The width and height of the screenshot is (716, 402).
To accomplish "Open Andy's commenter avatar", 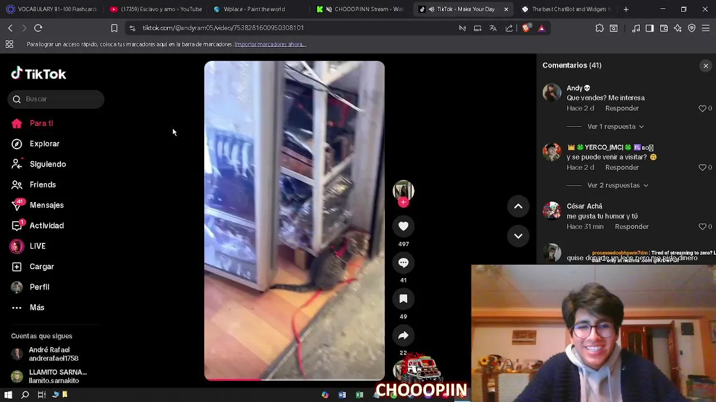I will tap(552, 93).
